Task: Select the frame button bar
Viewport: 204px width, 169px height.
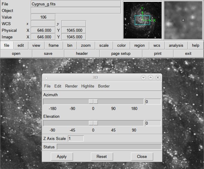Action: [54, 46]
